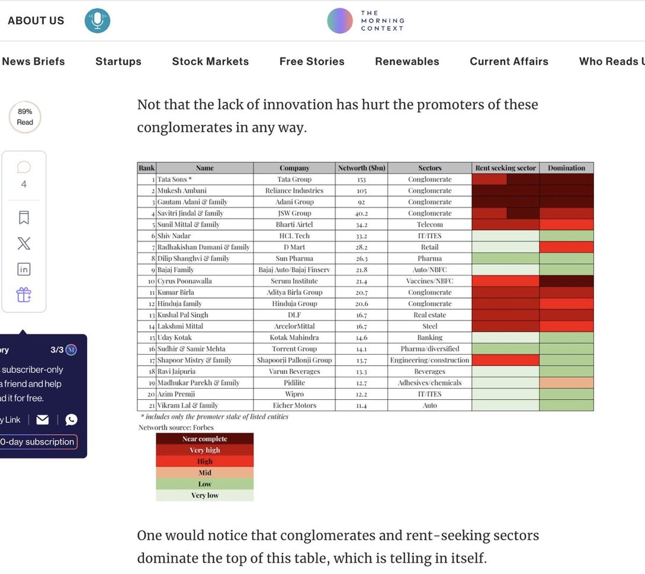This screenshot has width=645, height=574.
Task: Open the Renewables section
Action: [x=407, y=61]
